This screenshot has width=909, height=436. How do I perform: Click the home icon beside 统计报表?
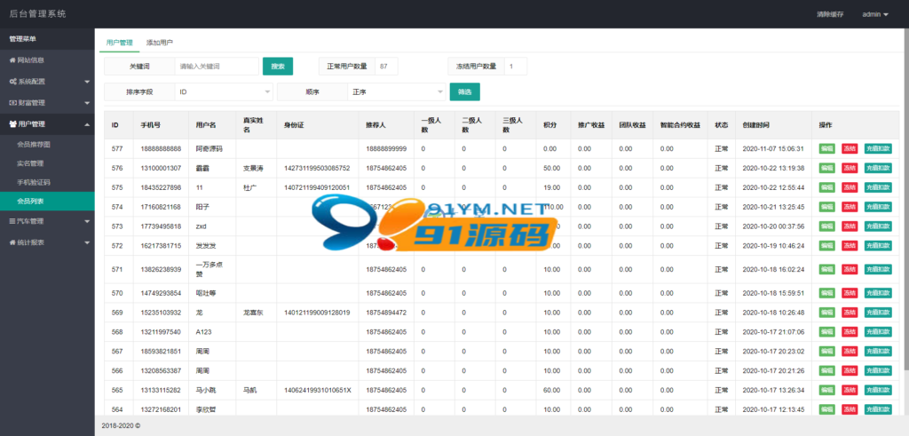(x=12, y=242)
